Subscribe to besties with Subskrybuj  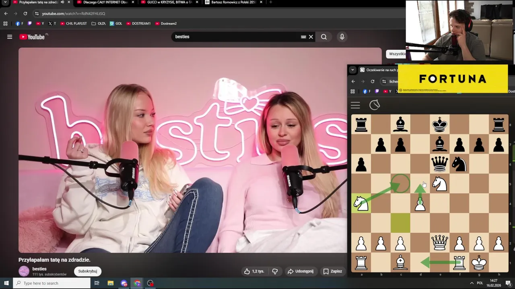point(88,271)
